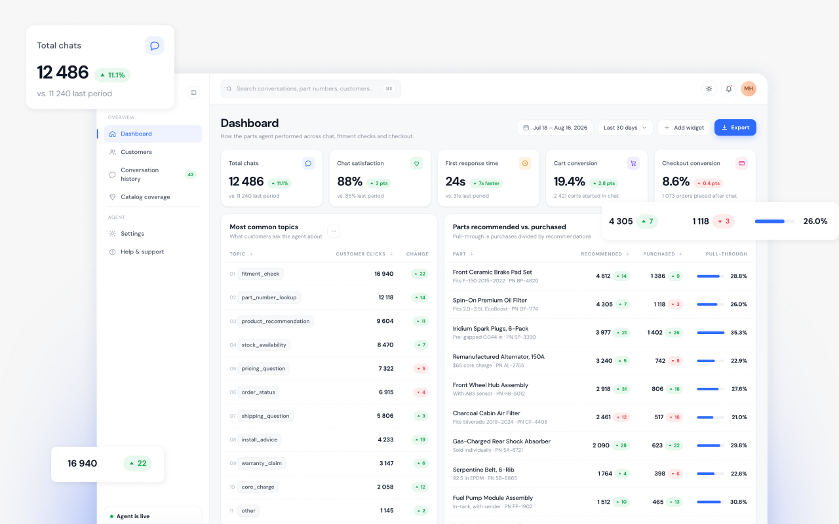Click gear icon beside Settings

(113, 233)
